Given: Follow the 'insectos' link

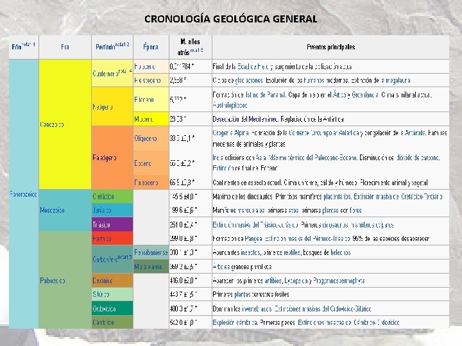Looking at the screenshot, I should (x=250, y=252).
